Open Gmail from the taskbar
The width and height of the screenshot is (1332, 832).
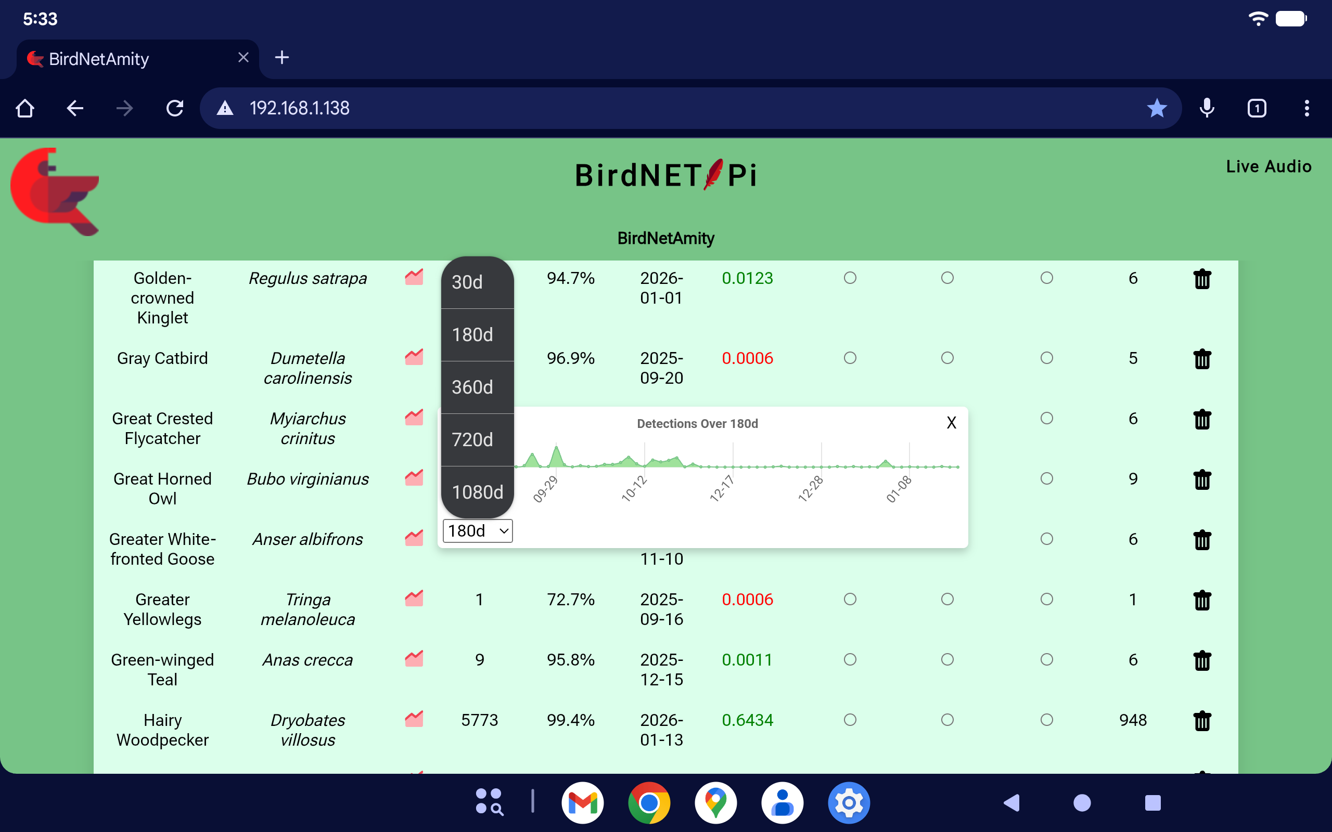[x=582, y=803]
